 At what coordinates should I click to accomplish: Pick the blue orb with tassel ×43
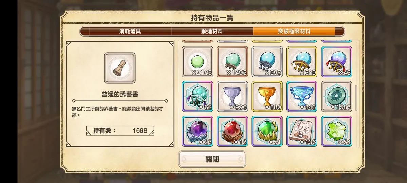click(x=336, y=62)
